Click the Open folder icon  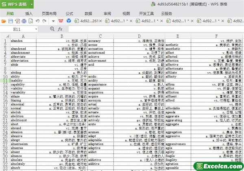(4, 21)
